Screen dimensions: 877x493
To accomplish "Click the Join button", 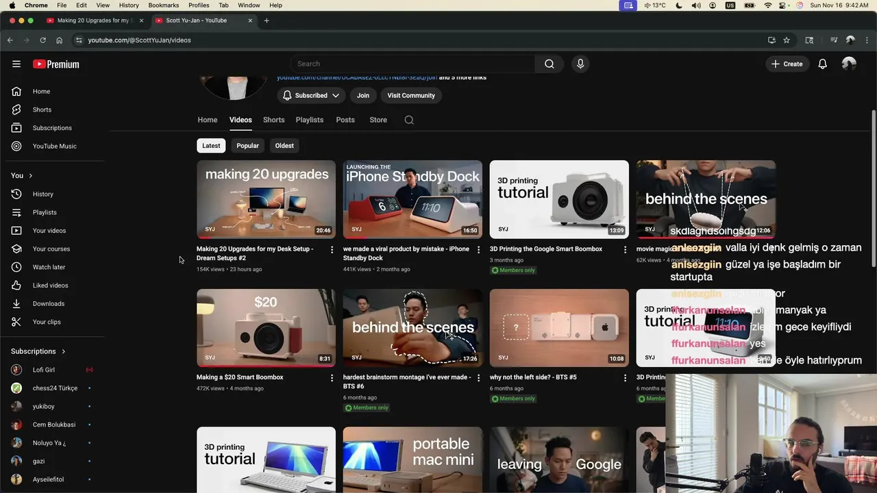I will pyautogui.click(x=363, y=96).
